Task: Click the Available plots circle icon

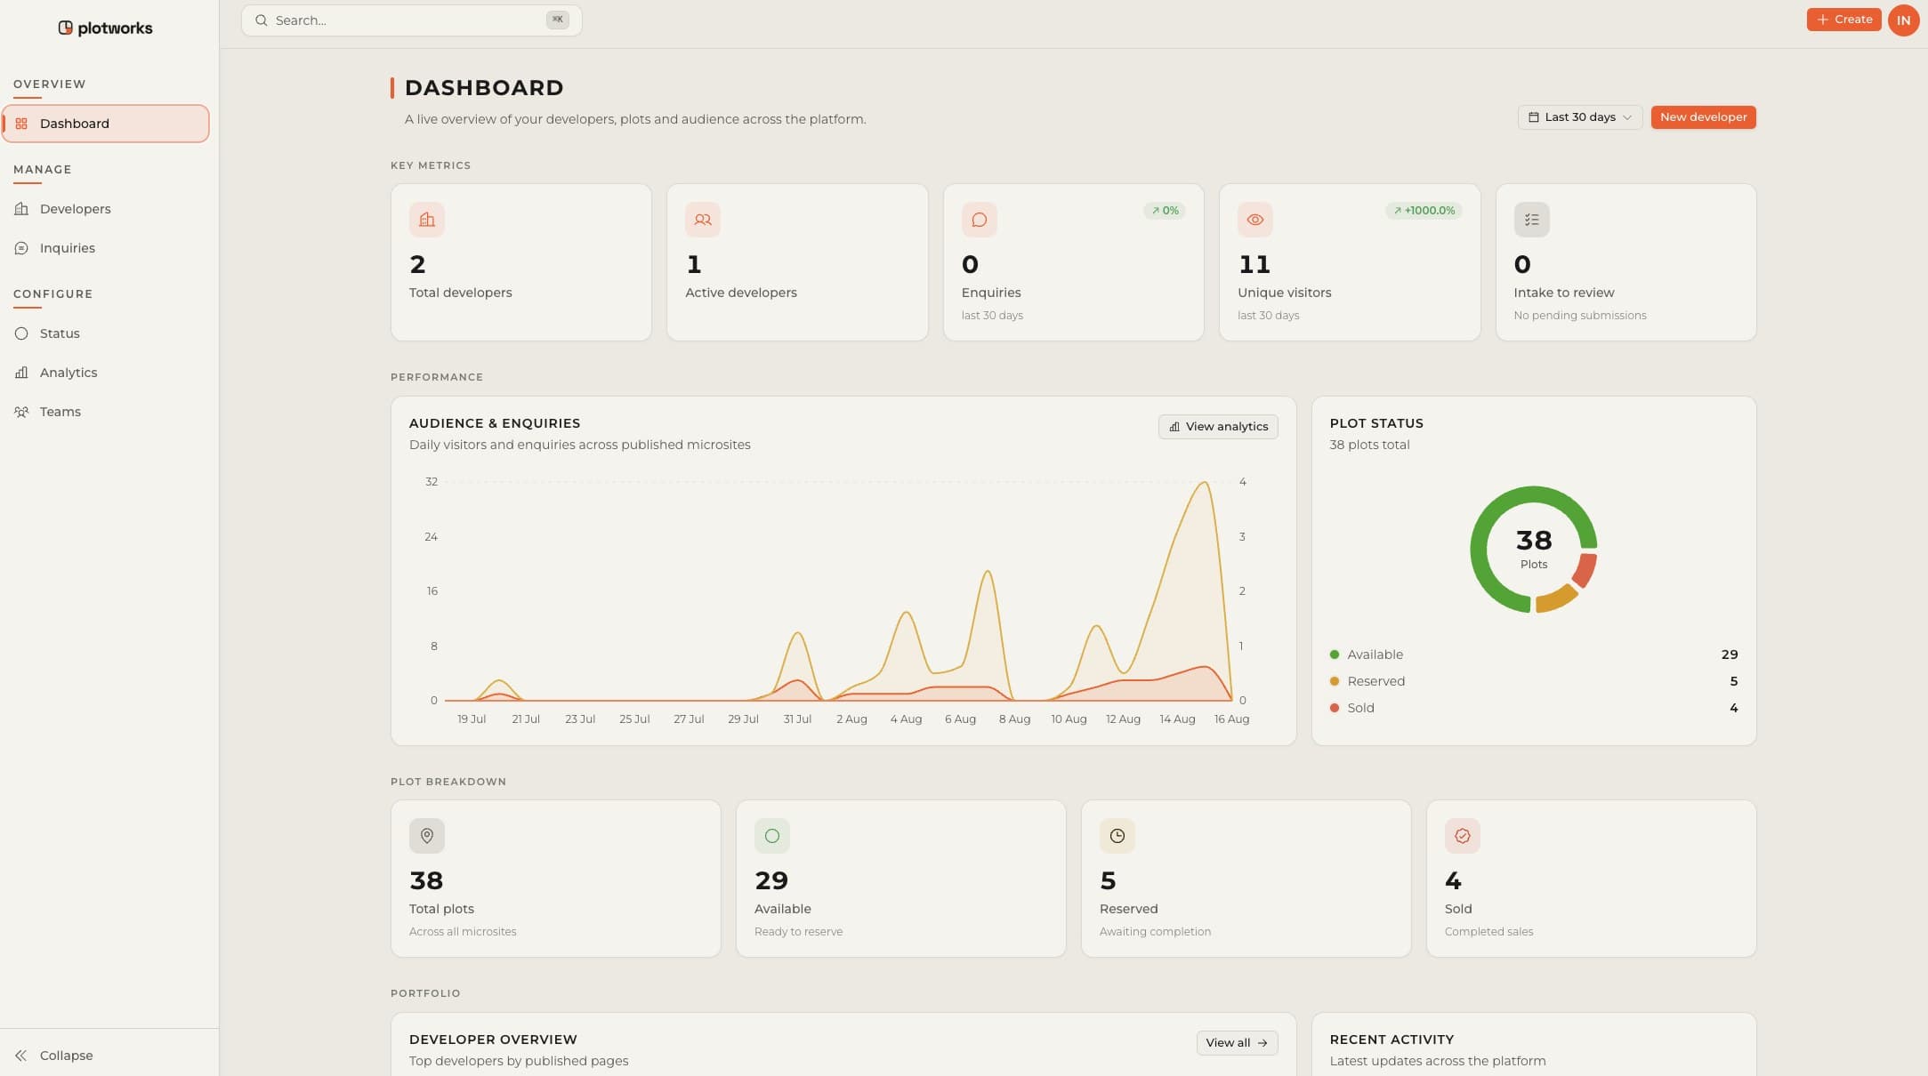Action: click(x=772, y=836)
